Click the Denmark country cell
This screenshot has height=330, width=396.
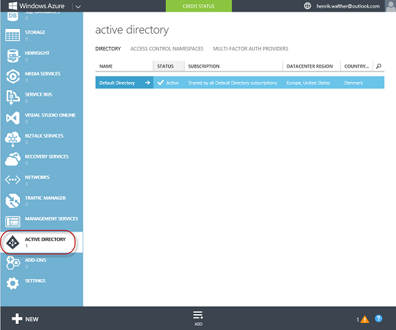coord(353,83)
